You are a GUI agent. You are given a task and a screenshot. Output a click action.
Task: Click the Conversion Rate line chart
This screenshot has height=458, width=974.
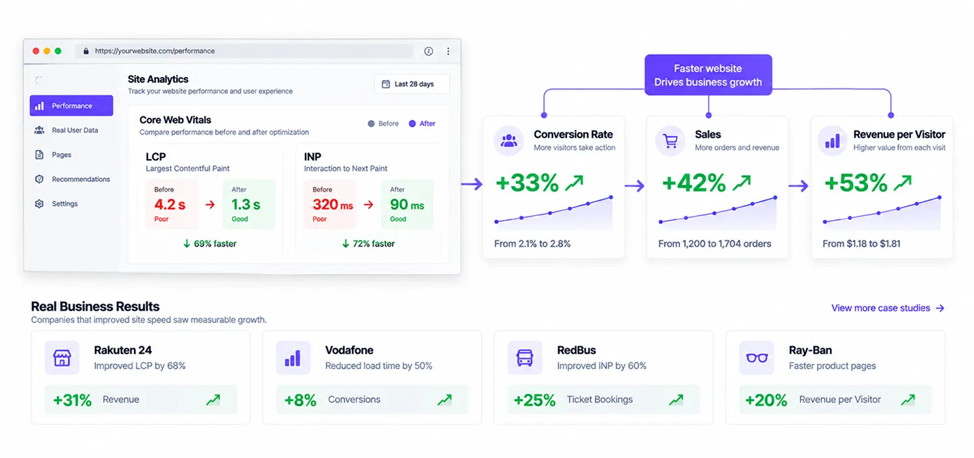(x=553, y=211)
